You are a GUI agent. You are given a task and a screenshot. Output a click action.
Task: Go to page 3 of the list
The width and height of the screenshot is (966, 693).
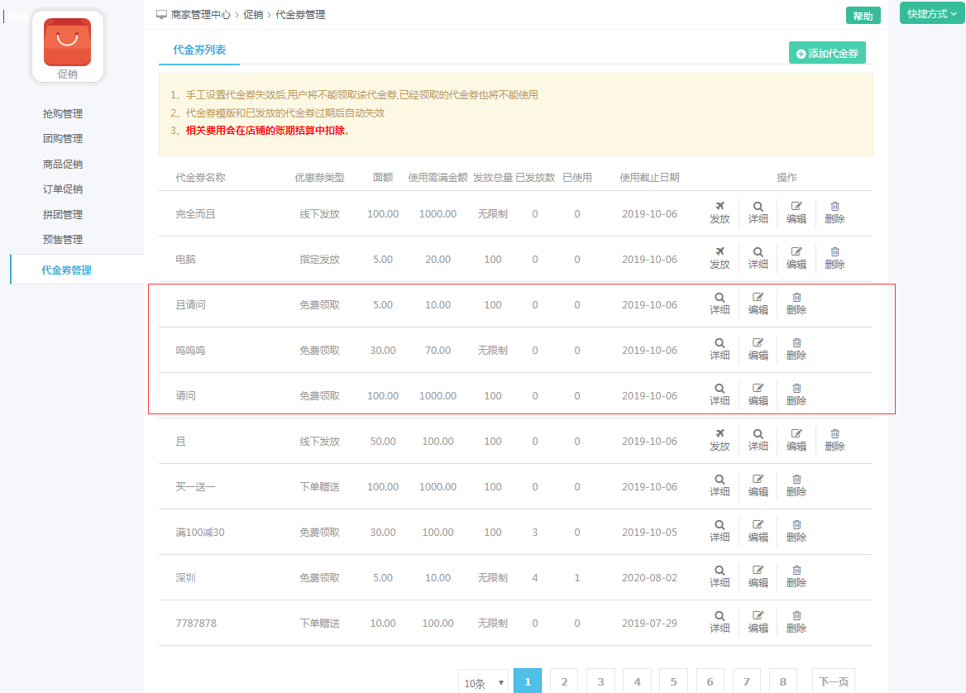click(x=600, y=681)
